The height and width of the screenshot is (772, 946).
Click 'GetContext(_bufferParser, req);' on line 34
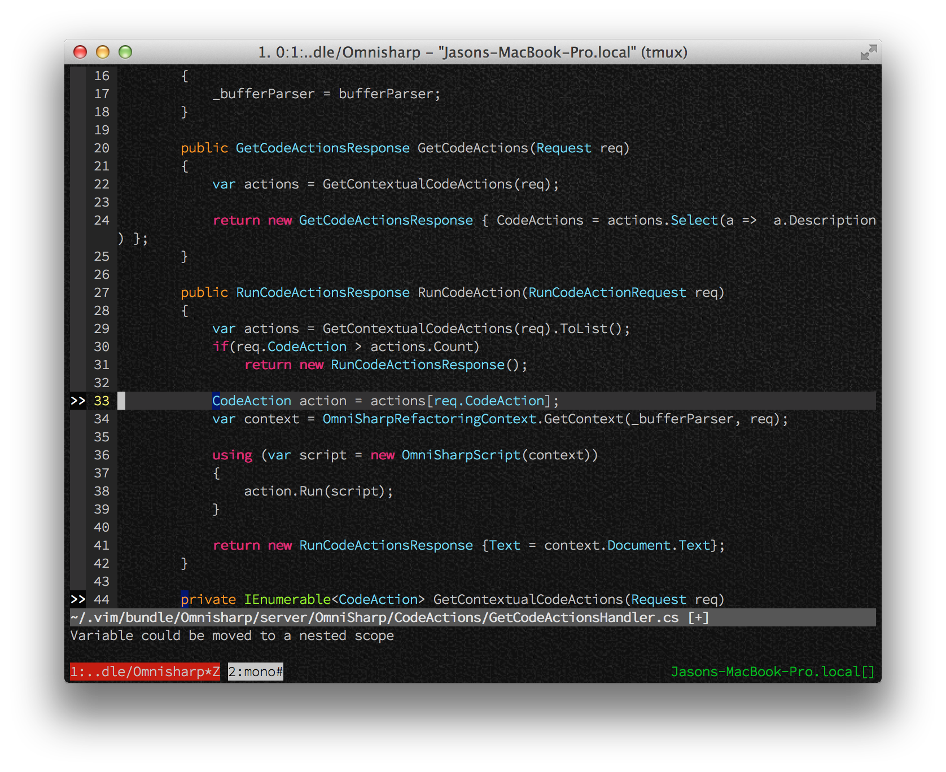tap(666, 419)
